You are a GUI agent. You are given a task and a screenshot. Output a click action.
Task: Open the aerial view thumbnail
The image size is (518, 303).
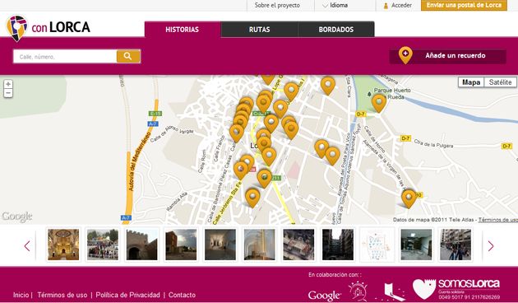[298, 245]
